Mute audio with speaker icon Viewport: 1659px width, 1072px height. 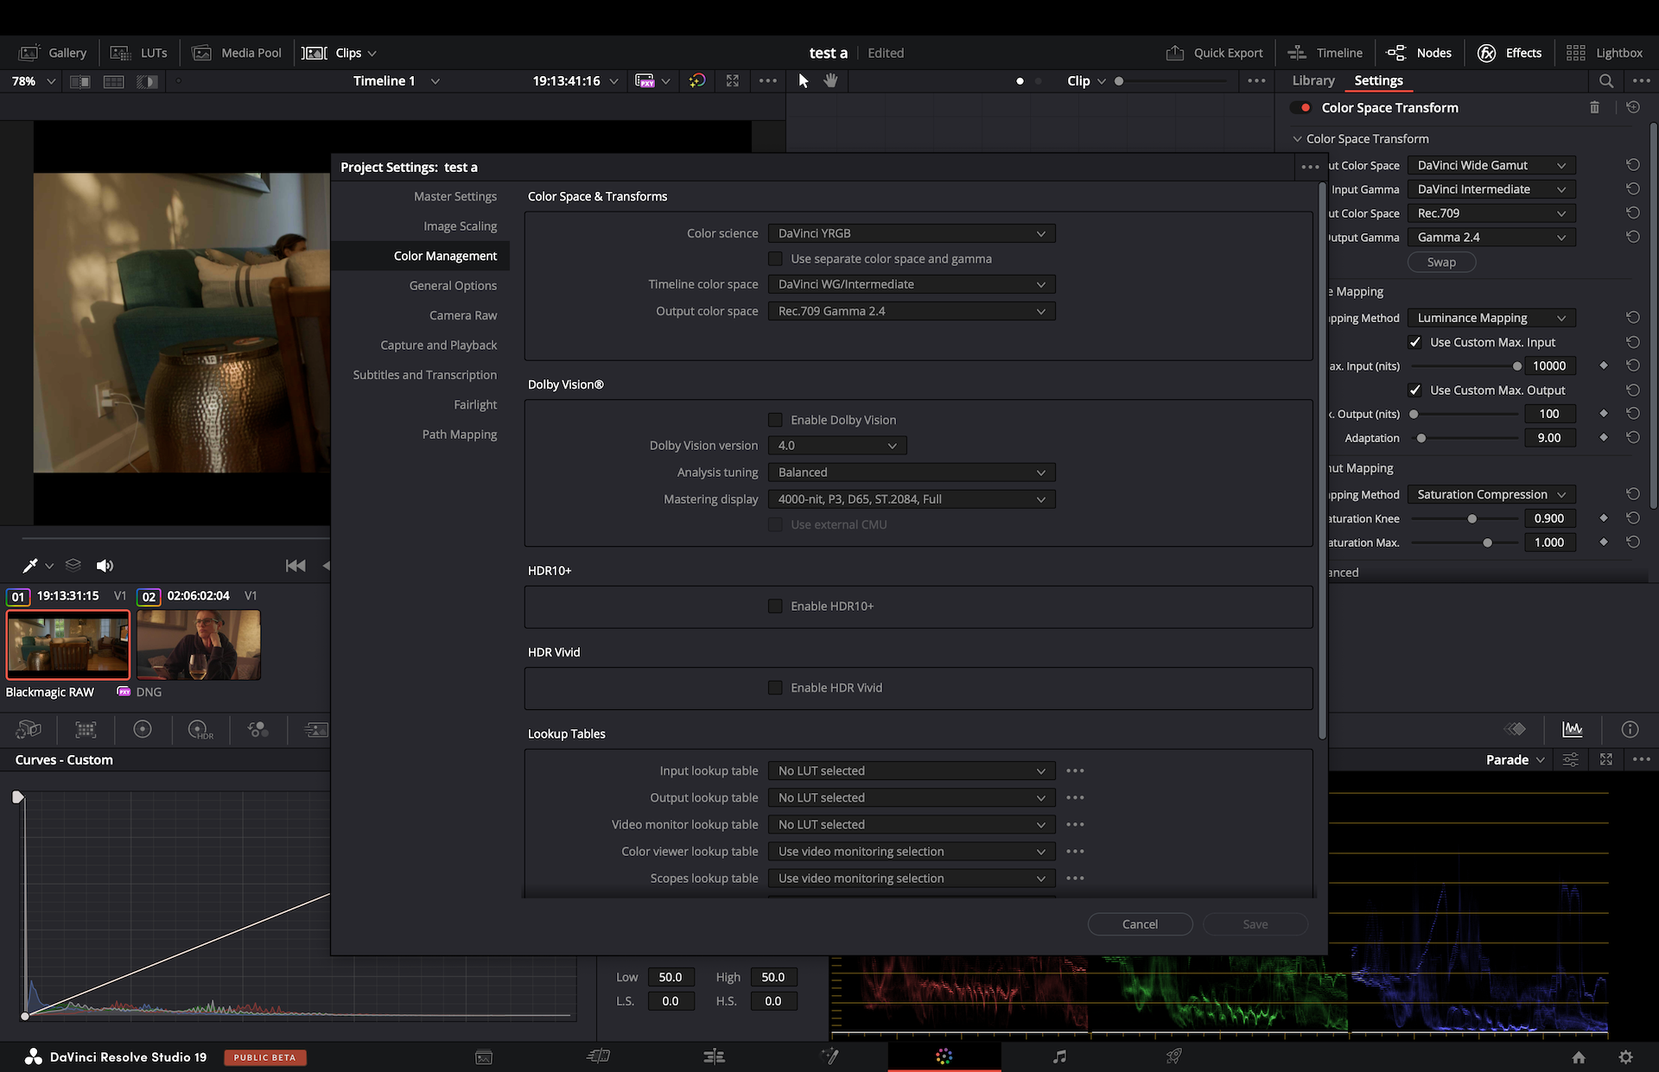(105, 566)
